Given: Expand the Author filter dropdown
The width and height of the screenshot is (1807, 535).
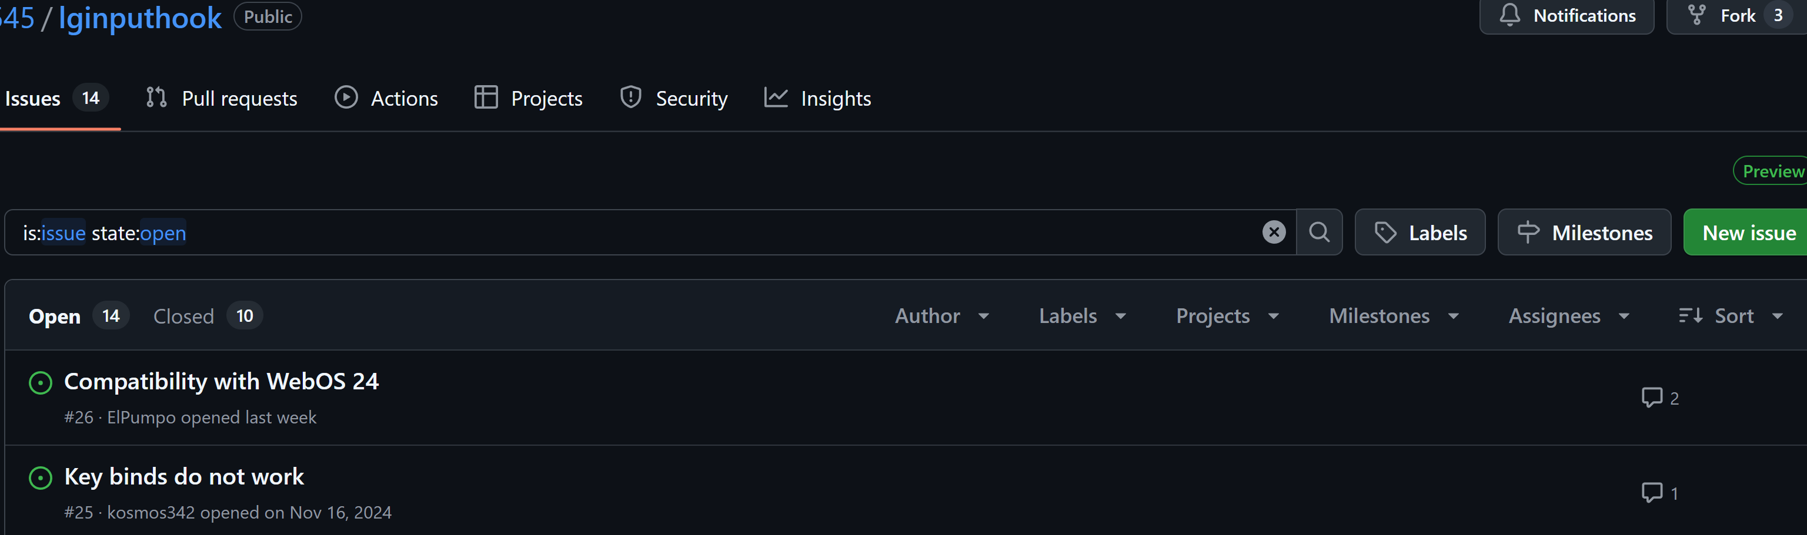Looking at the screenshot, I should (942, 317).
